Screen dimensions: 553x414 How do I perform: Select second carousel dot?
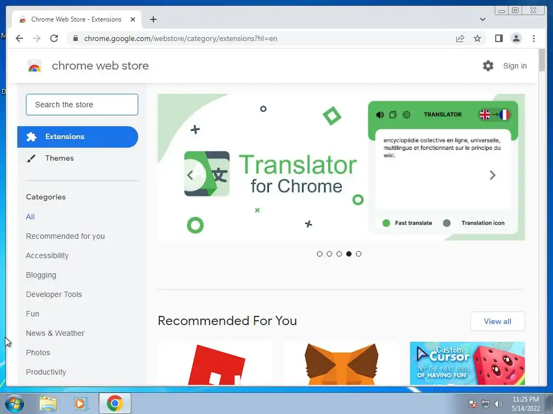pyautogui.click(x=329, y=254)
